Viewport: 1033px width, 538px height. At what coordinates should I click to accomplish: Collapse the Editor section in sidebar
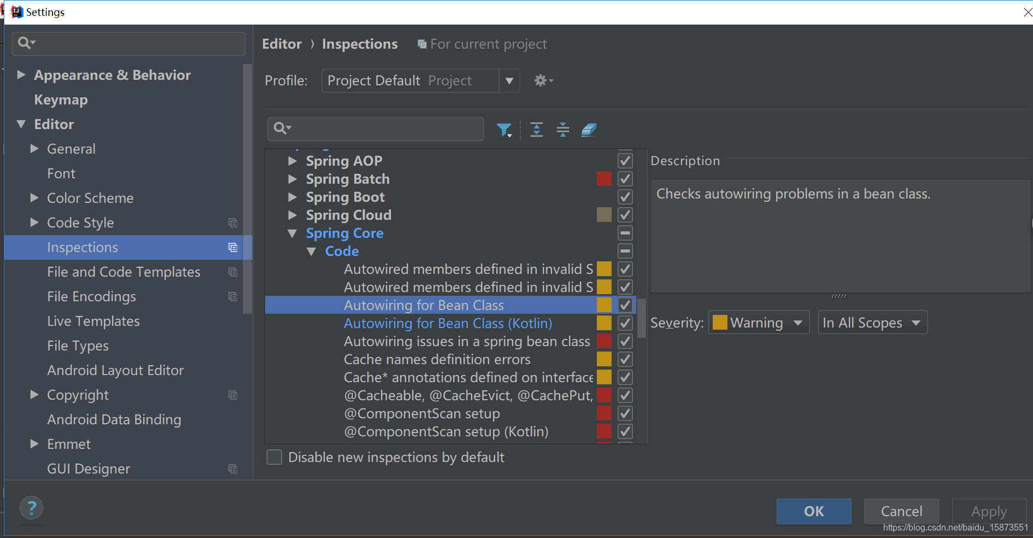pos(21,124)
